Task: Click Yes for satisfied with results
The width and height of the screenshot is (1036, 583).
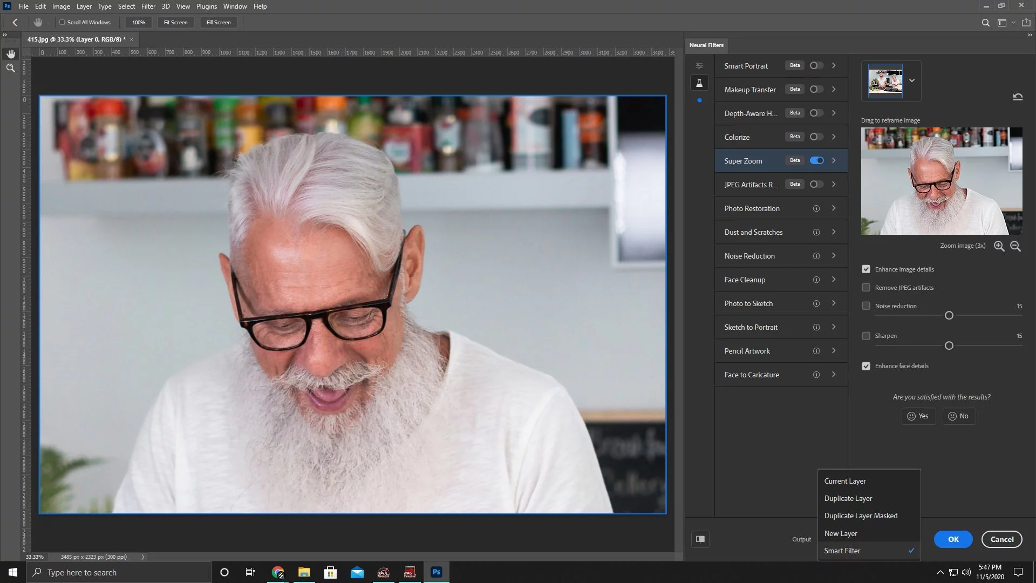Action: pos(918,416)
